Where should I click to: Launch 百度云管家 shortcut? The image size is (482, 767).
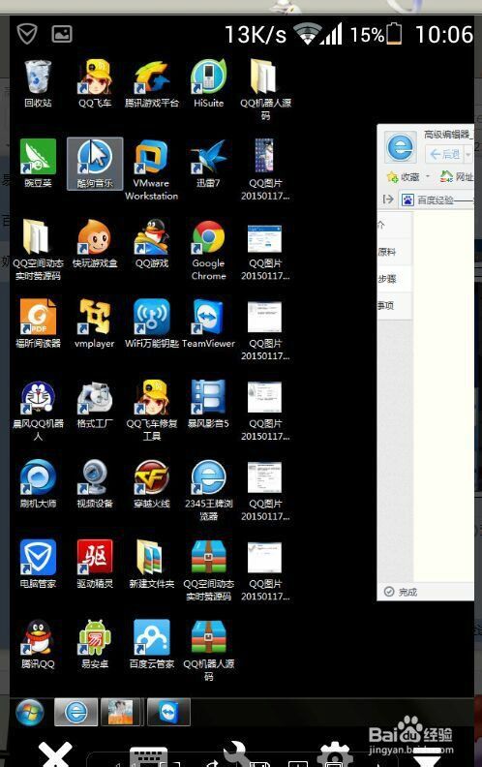click(x=152, y=644)
